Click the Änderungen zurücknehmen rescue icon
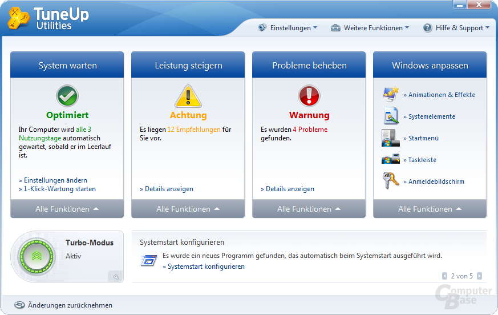This screenshot has height=315, width=498. point(19,305)
